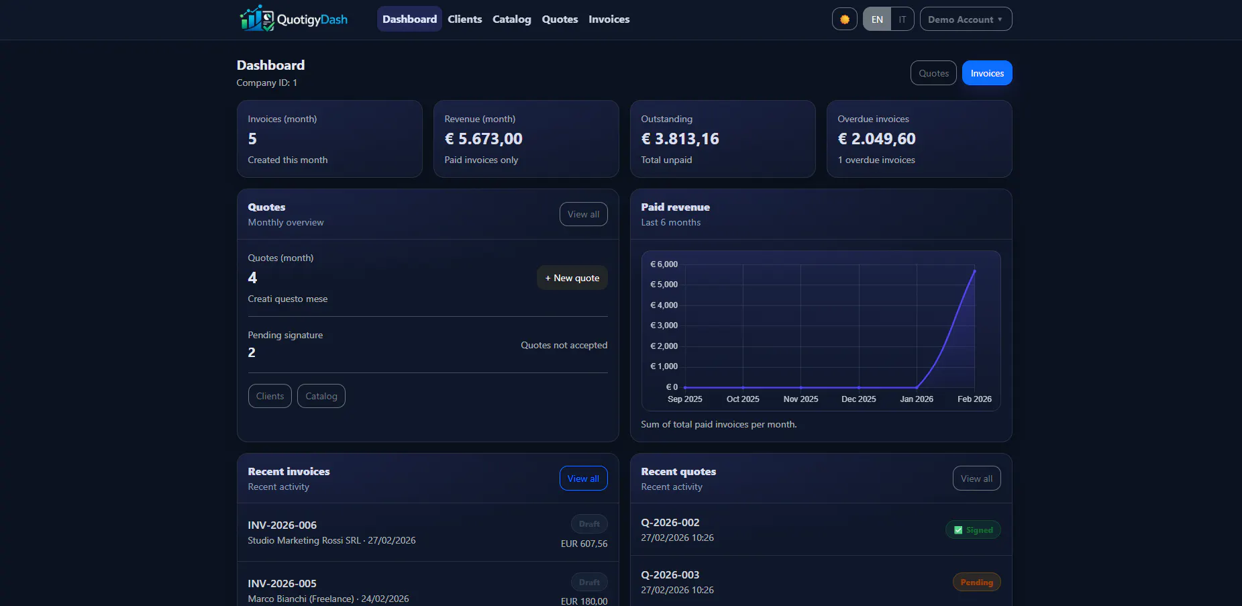Click the Feb 2026 chart data point
This screenshot has height=606, width=1242.
click(x=974, y=271)
